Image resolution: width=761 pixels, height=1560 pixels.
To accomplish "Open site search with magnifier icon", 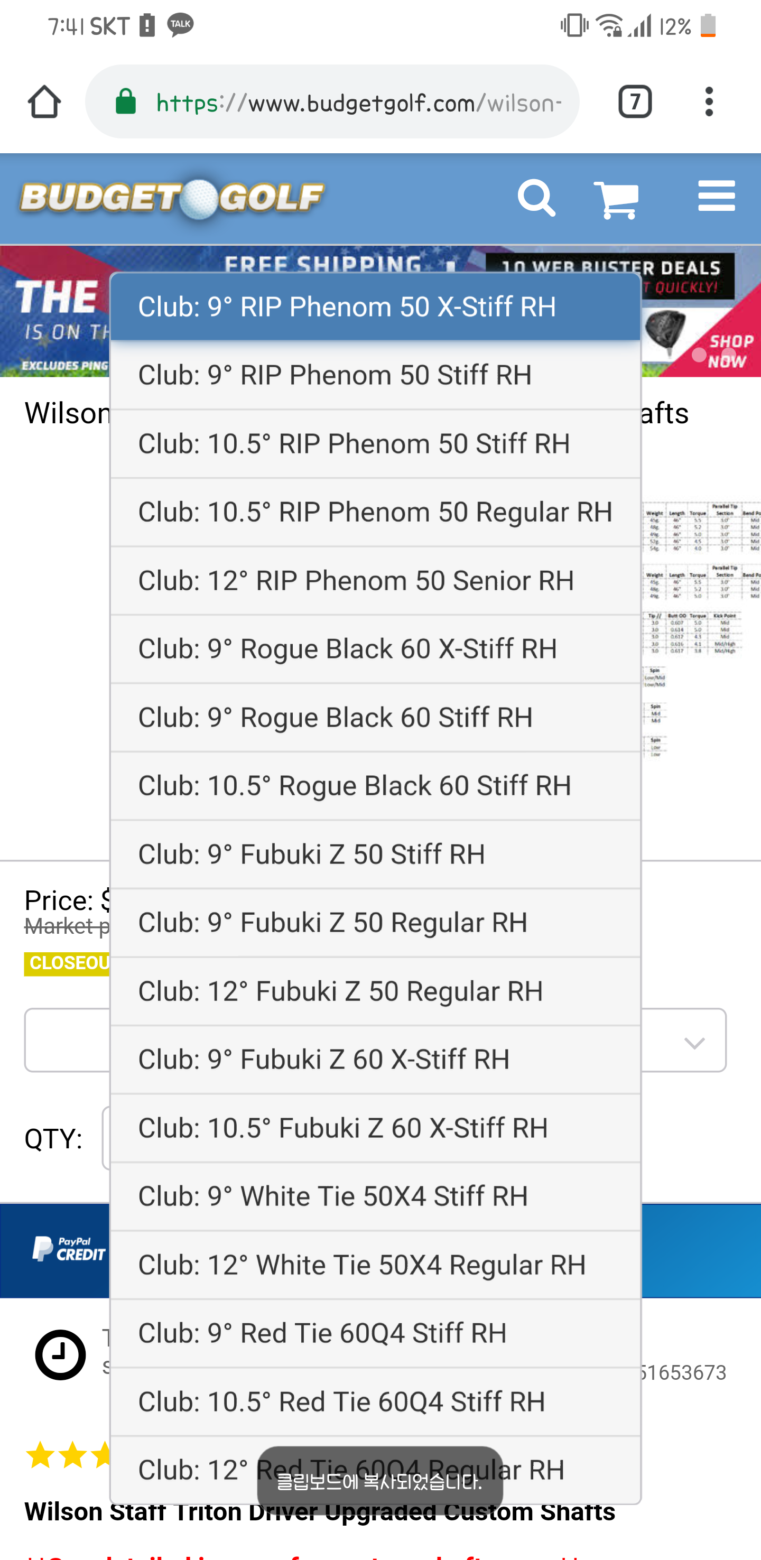I will click(536, 198).
